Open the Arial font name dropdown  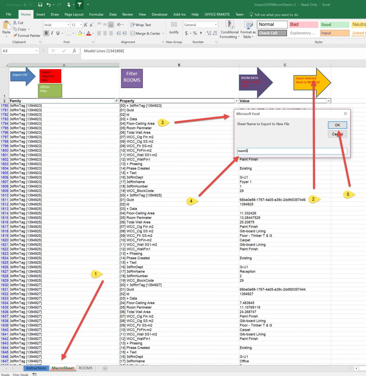(68, 25)
